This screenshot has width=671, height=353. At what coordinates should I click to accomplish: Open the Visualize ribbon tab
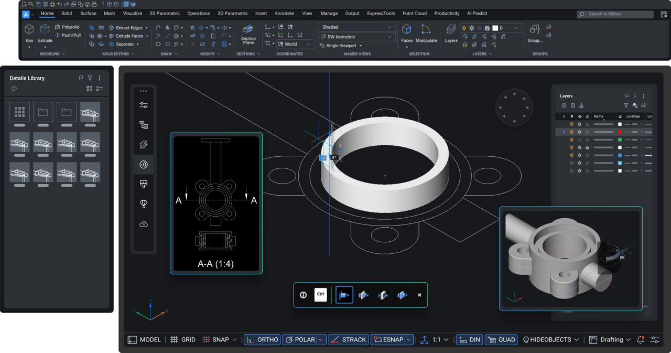pos(132,14)
